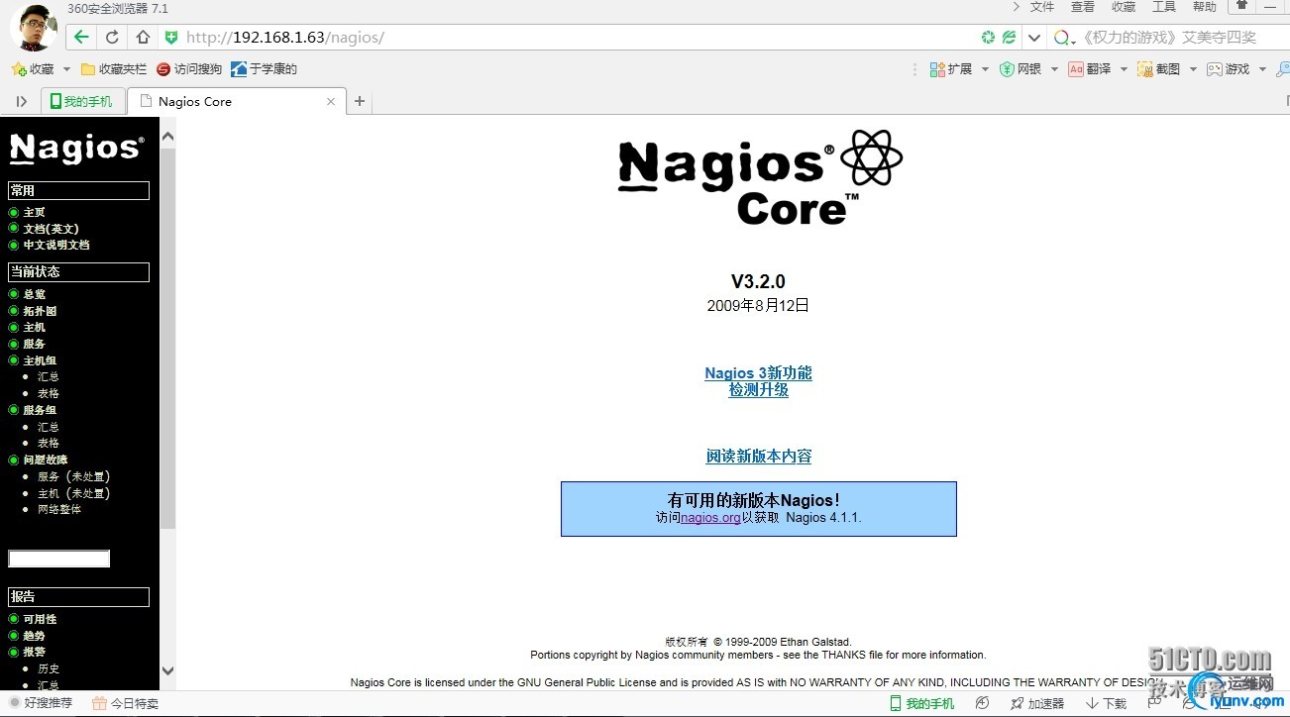Open 主页 in the Nagios sidebar

pyautogui.click(x=34, y=212)
